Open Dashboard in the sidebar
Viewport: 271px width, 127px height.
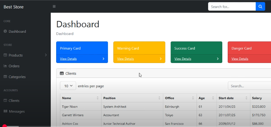[17, 31]
